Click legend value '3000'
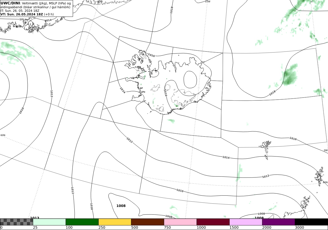The image size is (328, 230). click(x=300, y=227)
